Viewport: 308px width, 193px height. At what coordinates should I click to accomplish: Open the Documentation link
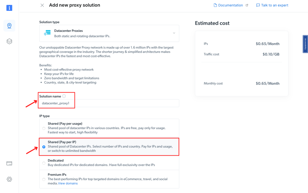230,5
